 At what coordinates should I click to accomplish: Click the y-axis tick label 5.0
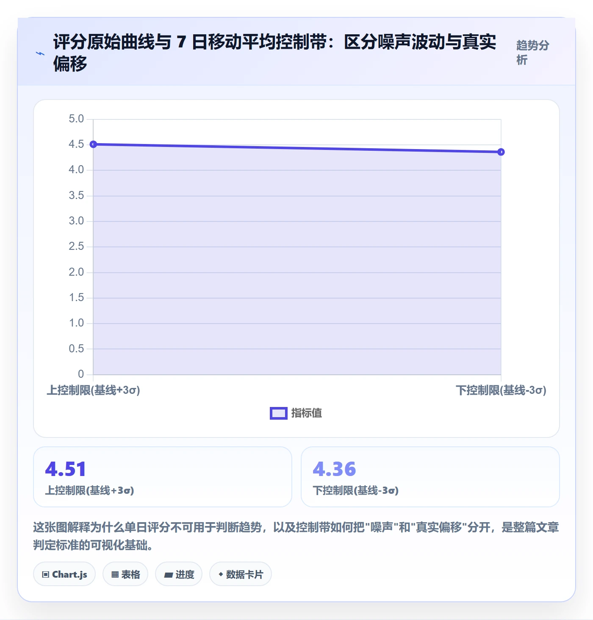coord(76,119)
